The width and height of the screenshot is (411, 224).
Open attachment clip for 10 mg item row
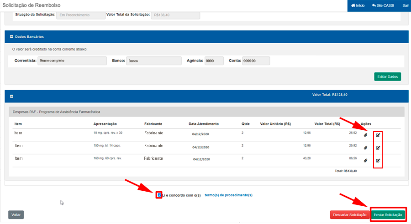point(365,135)
